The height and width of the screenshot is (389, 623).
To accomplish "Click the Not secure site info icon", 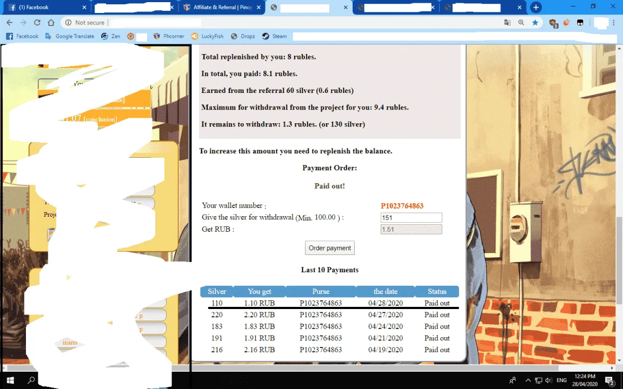I will tap(68, 23).
